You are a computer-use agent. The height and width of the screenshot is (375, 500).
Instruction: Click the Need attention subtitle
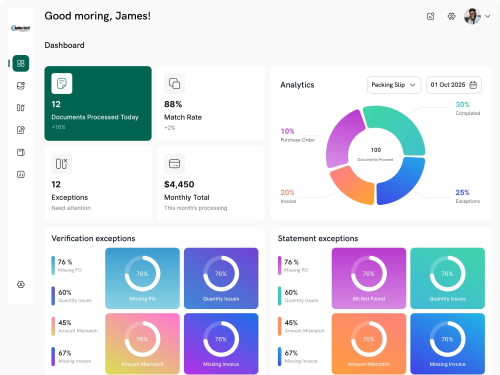71,208
